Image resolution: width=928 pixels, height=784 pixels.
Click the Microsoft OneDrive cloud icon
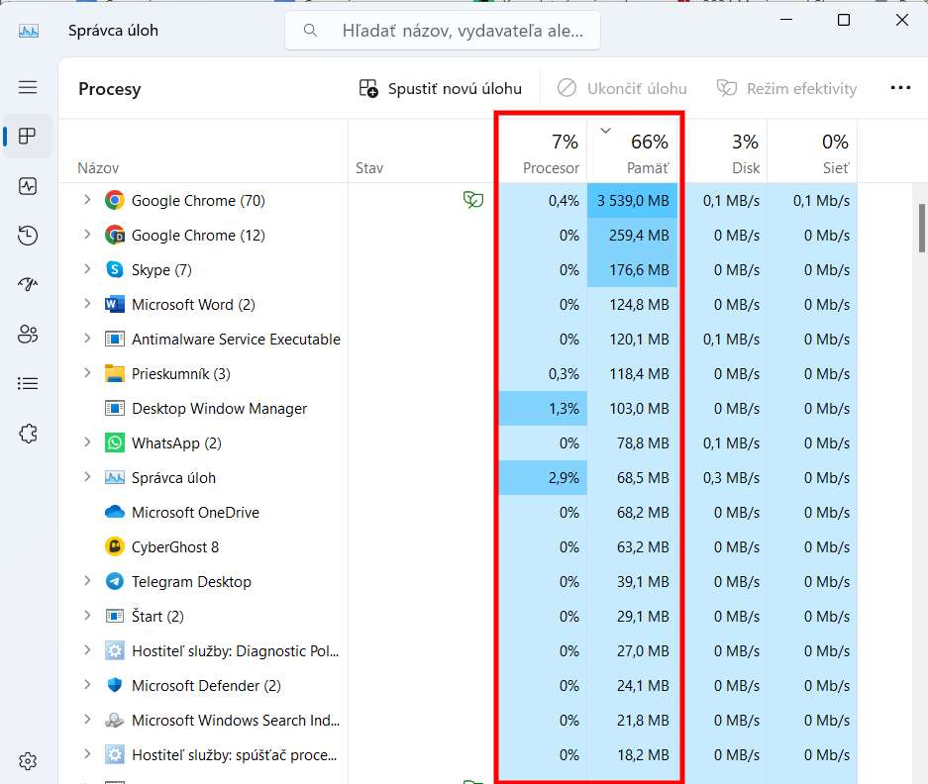click(x=114, y=512)
